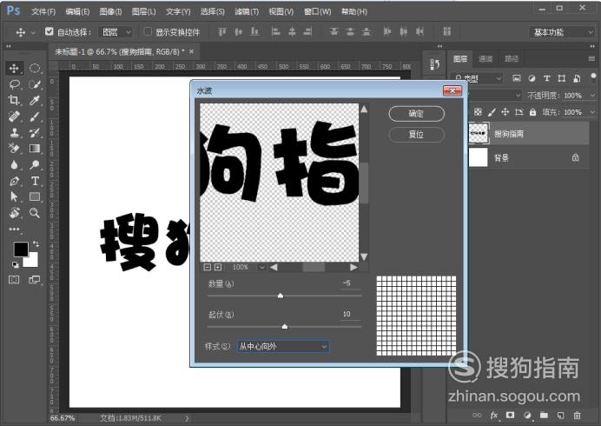The height and width of the screenshot is (426, 601).
Task: Open the workspace 基本功能 dropdown
Action: click(562, 32)
